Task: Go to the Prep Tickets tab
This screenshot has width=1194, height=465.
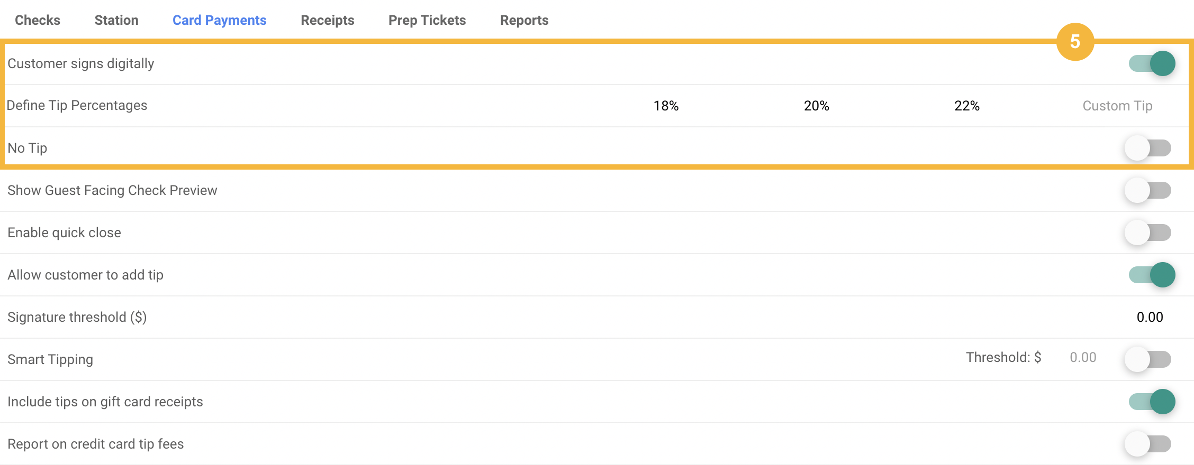Action: [427, 20]
